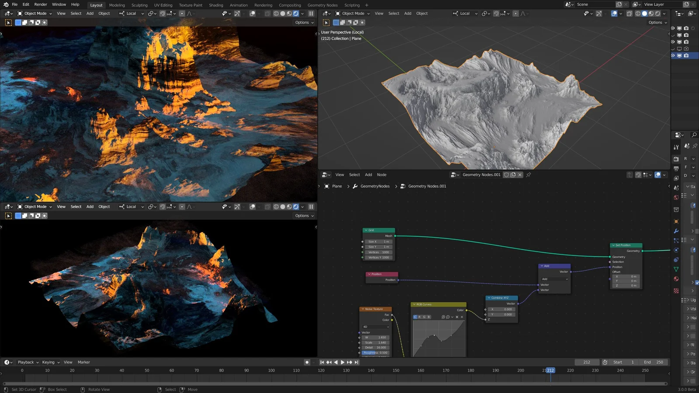This screenshot has width=699, height=393.
Task: Disable camera render visibility for the selected Plane
Action: (686, 55)
